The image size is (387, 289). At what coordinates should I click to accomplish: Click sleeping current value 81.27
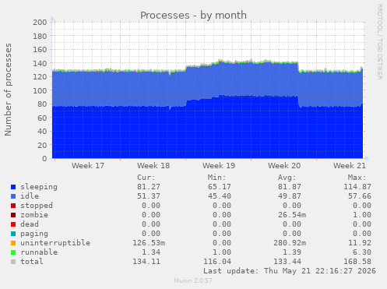pyautogui.click(x=149, y=187)
